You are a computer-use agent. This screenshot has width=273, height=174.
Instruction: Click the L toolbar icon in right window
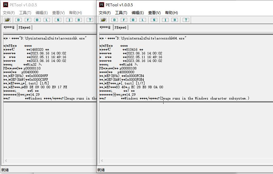(143, 20)
